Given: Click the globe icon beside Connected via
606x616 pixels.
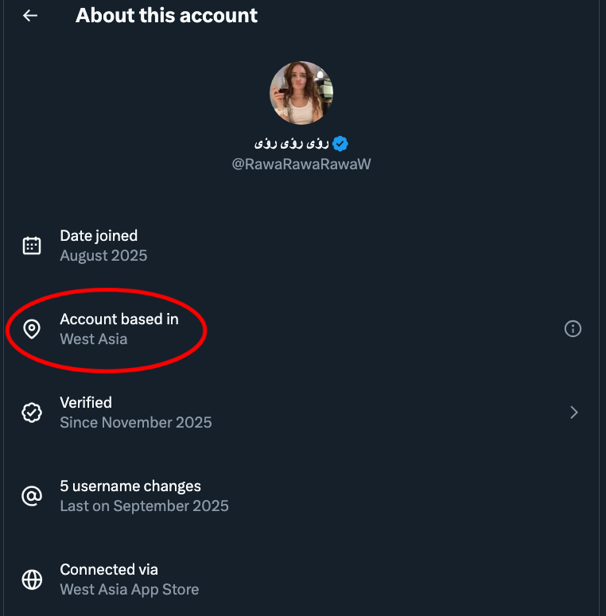Looking at the screenshot, I should click(32, 579).
